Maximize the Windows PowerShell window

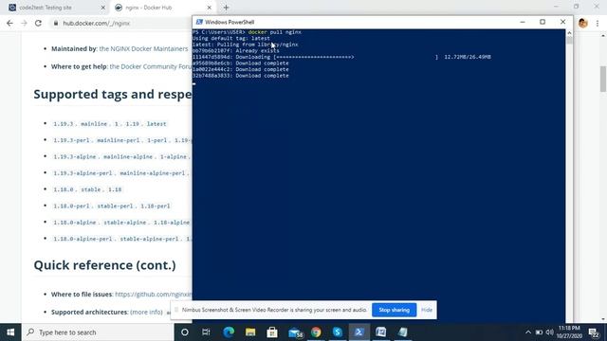coord(543,22)
